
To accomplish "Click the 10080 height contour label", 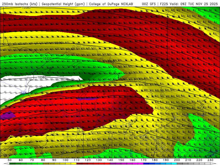I will pyautogui.click(x=26, y=8).
